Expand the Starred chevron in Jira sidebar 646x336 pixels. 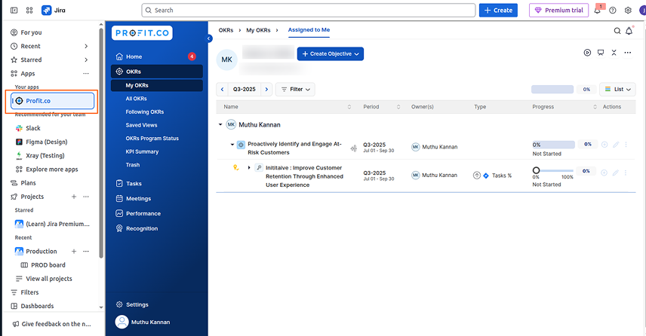86,60
